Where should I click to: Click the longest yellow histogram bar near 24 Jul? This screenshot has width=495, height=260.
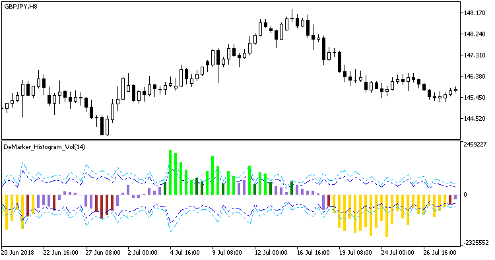[x=387, y=216]
